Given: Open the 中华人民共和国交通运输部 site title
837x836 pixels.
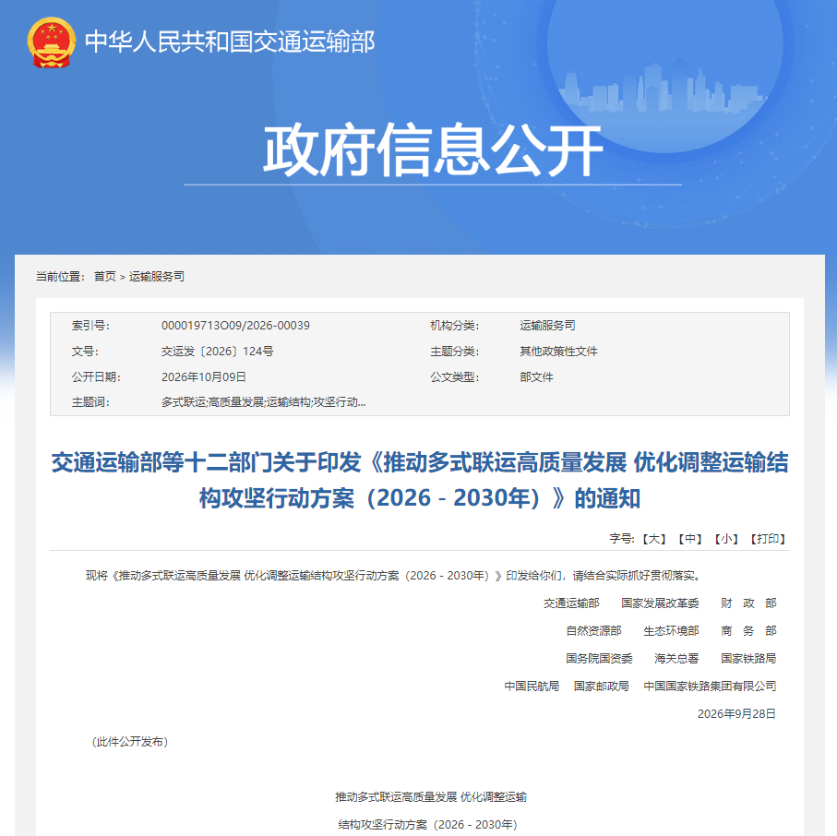Looking at the screenshot, I should tap(230, 42).
